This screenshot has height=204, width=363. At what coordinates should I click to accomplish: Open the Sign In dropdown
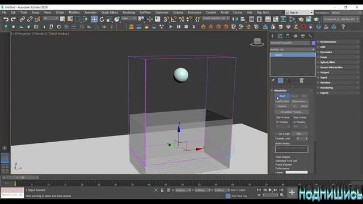(299, 12)
